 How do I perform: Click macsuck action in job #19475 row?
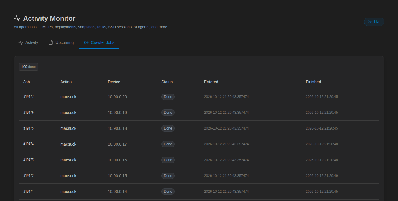[x=68, y=128]
